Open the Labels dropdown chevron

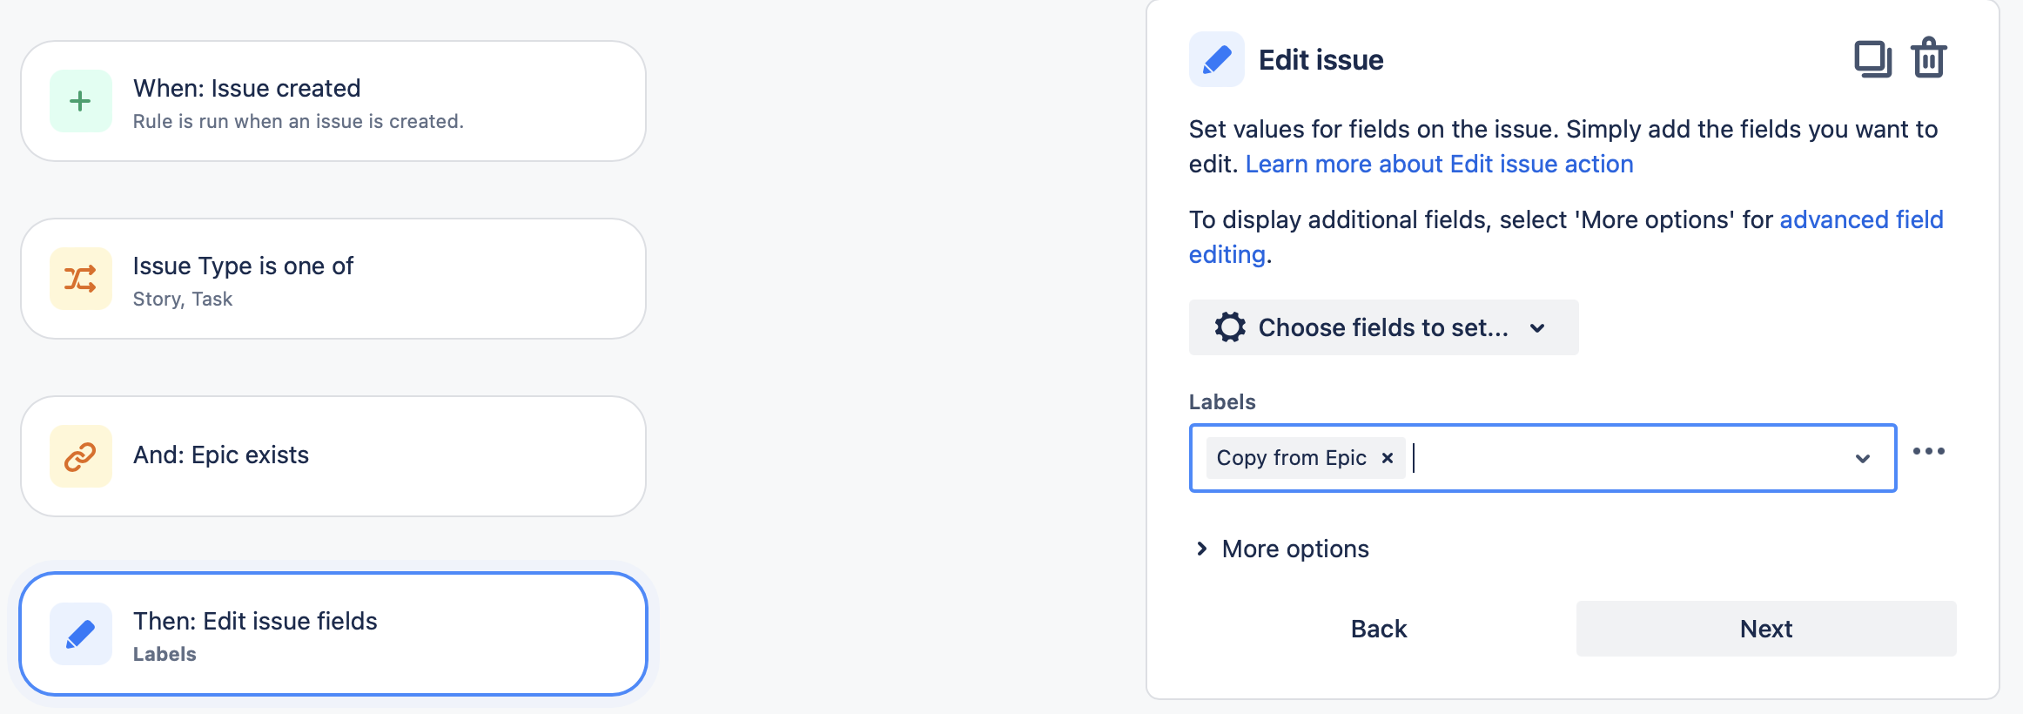(x=1863, y=459)
